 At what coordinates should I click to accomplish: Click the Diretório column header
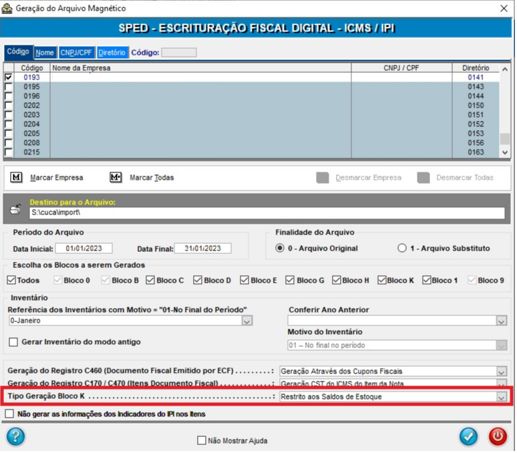pos(476,68)
